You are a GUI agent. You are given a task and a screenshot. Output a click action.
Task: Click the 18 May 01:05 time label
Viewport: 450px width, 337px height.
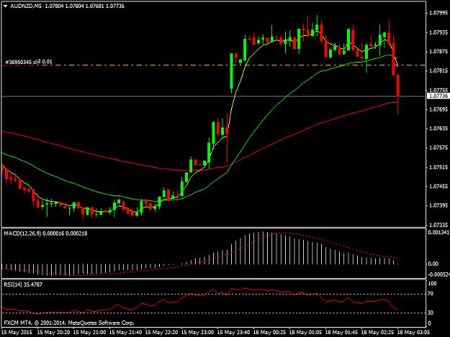pos(305,333)
